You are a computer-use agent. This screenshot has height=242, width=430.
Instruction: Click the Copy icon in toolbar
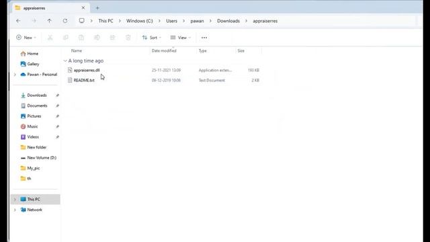(66, 38)
